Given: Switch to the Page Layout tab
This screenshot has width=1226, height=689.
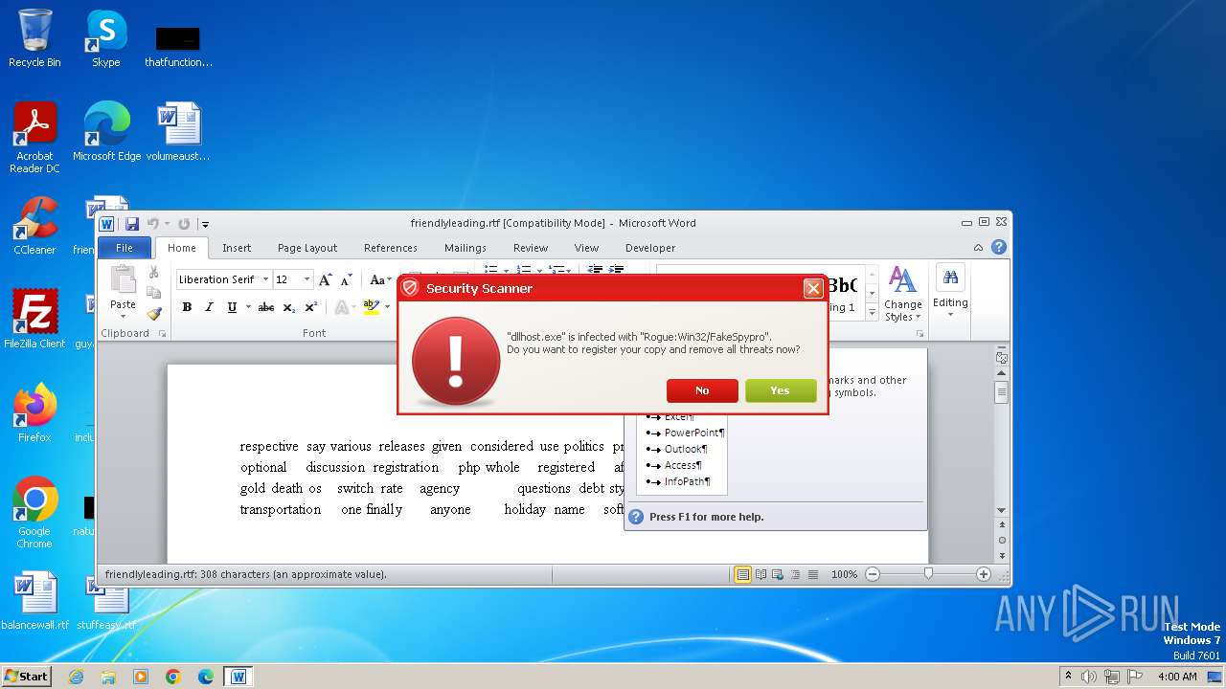Looking at the screenshot, I should tap(307, 248).
